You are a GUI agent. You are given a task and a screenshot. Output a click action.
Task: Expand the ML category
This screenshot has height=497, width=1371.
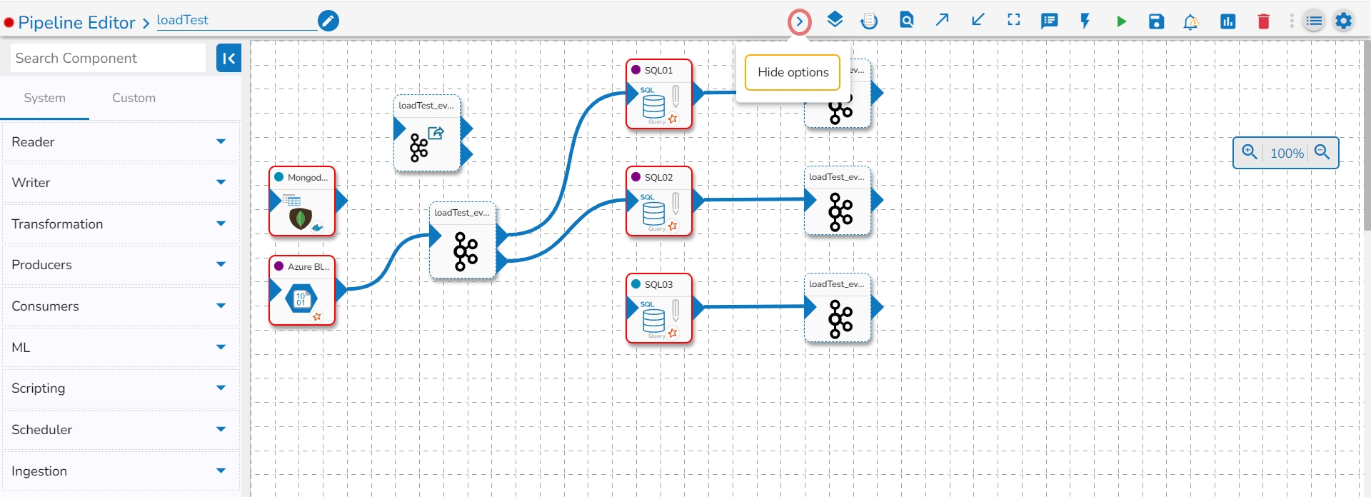[x=120, y=348]
